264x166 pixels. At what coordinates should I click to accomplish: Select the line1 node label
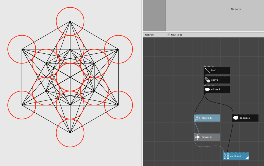pyautogui.click(x=214, y=71)
